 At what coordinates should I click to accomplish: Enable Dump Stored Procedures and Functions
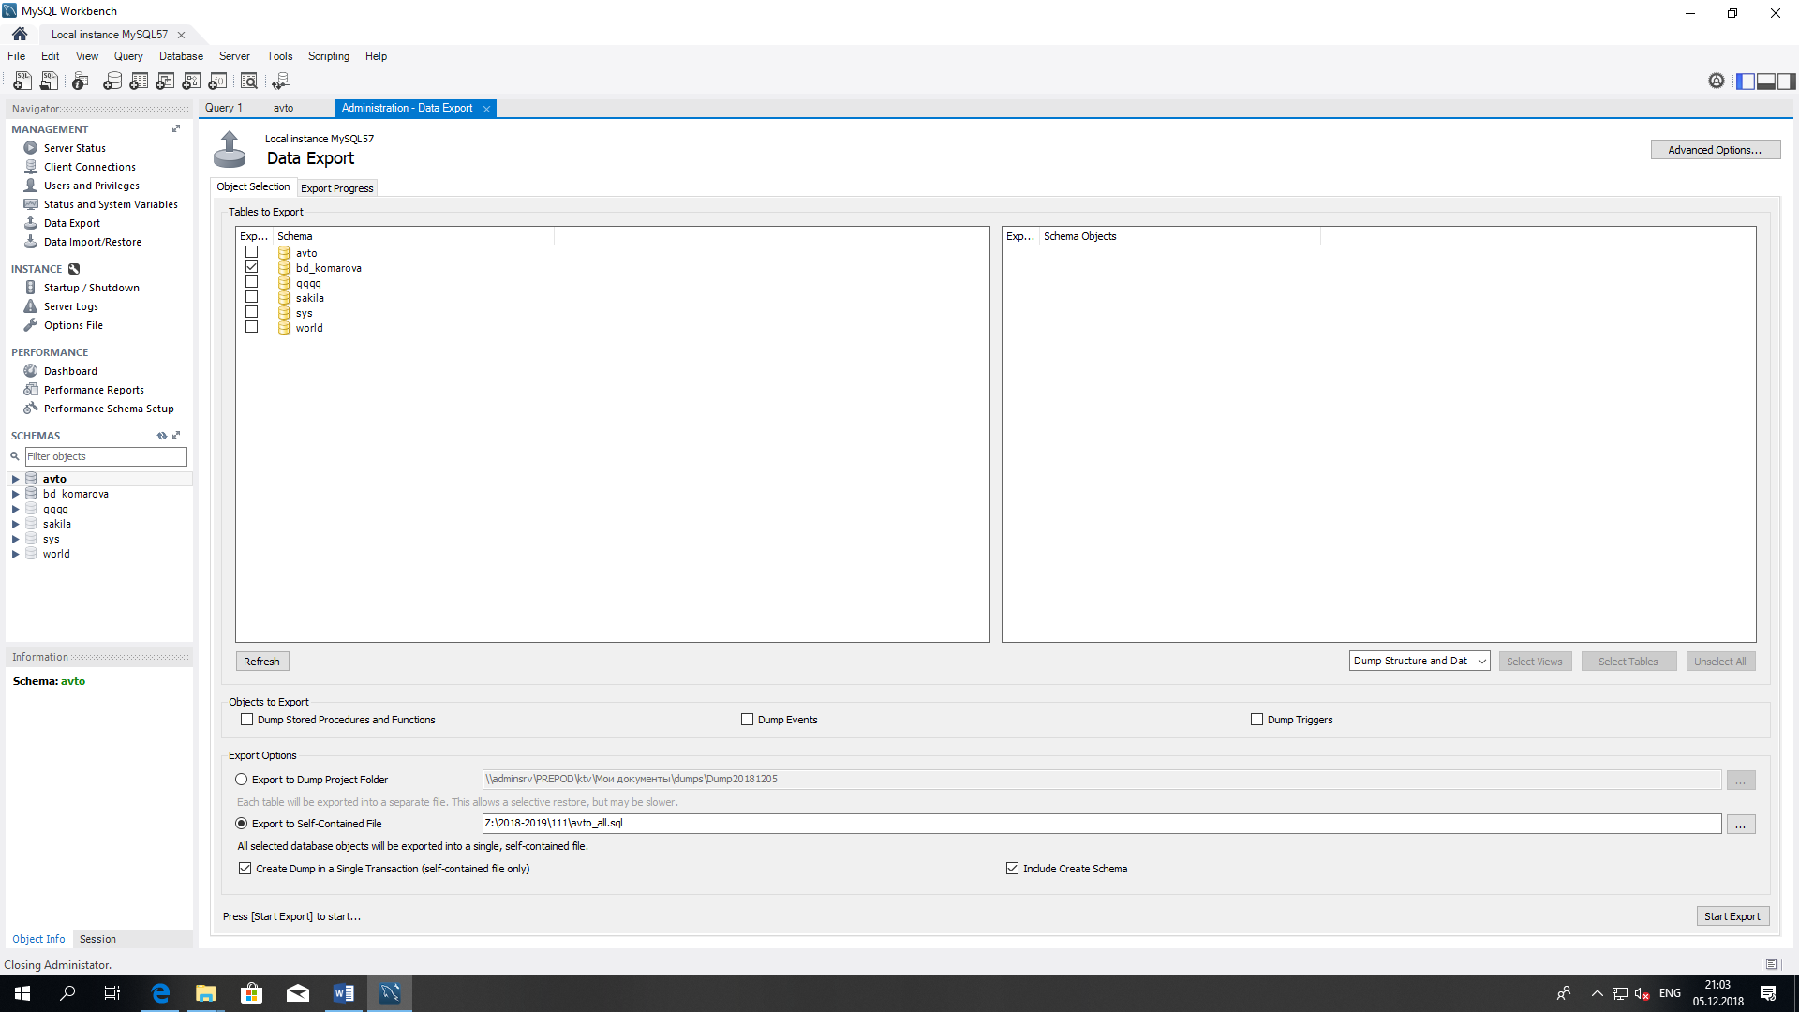pos(246,720)
